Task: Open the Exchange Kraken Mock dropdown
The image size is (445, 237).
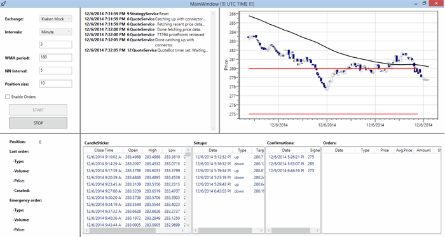Action: coord(56,18)
